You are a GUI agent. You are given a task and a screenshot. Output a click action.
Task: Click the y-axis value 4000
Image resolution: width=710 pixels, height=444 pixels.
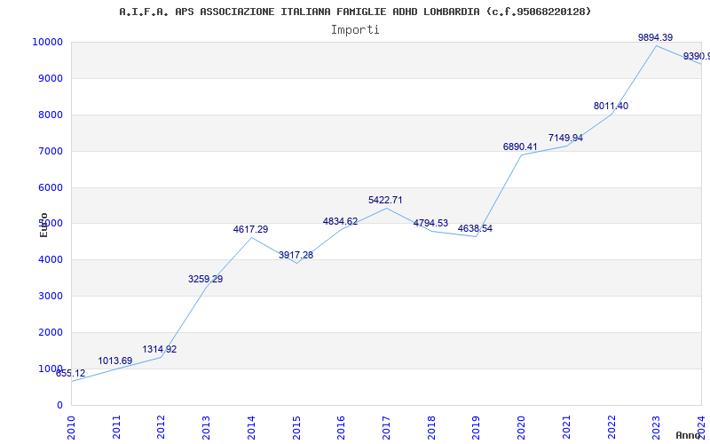click(50, 259)
